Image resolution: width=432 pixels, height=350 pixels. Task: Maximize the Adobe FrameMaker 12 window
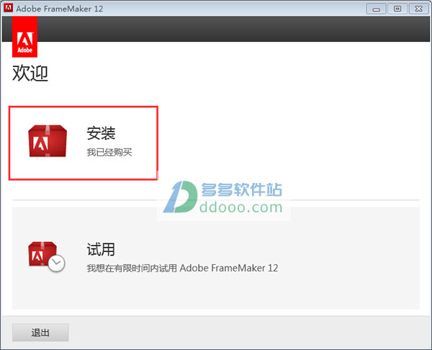click(397, 9)
